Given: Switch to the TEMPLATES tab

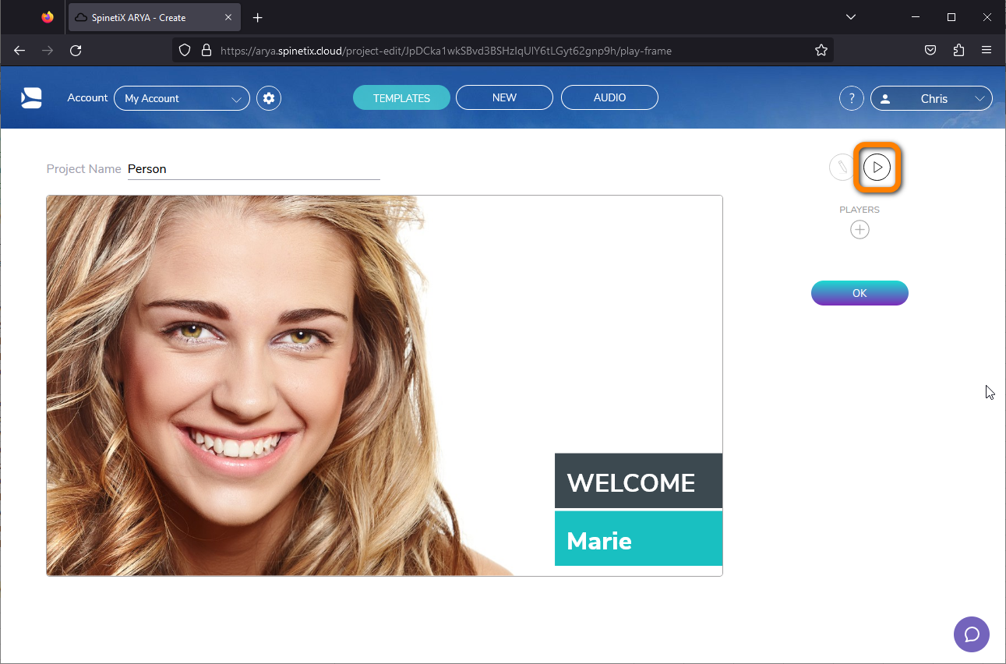Looking at the screenshot, I should pos(401,97).
